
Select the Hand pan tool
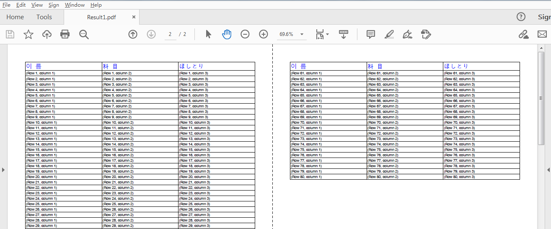227,34
